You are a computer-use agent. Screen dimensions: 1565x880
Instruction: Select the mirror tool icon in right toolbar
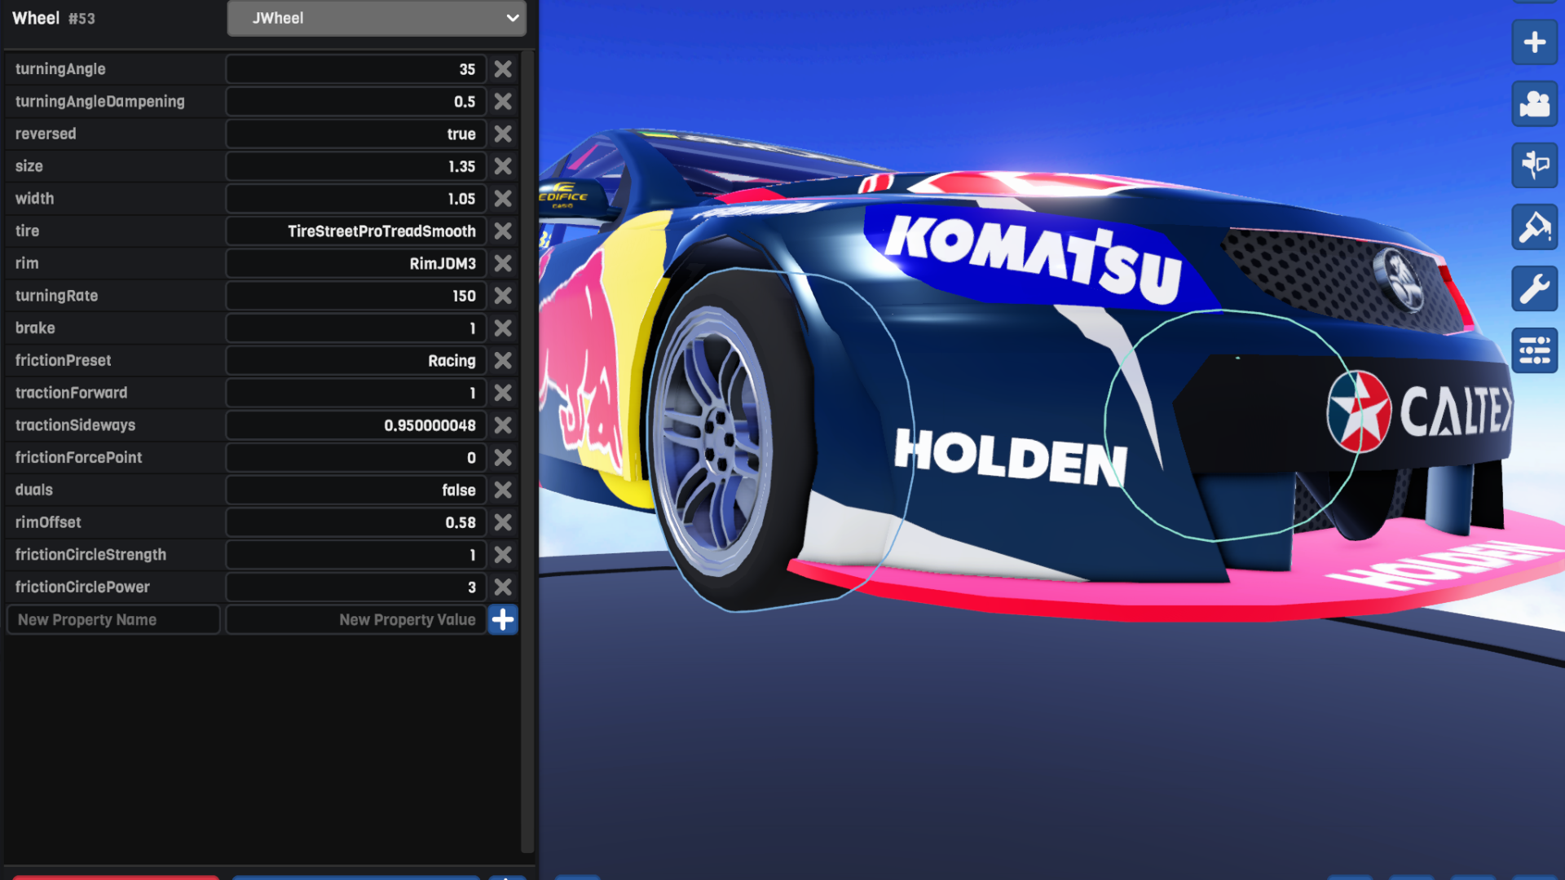pos(1535,165)
